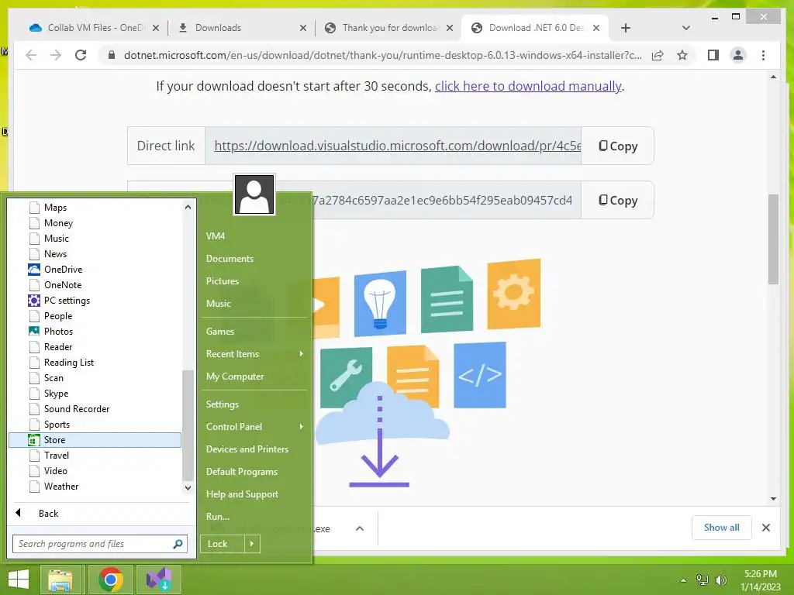Image resolution: width=794 pixels, height=595 pixels.
Task: Open the visualstudio direct download link
Action: 398,146
